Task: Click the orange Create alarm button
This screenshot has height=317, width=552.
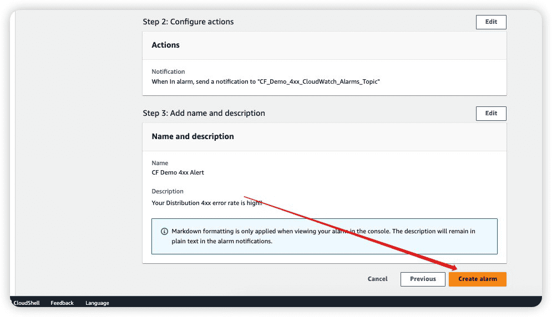Action: [x=477, y=279]
